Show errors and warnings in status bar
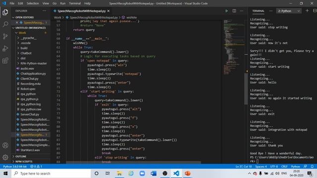317x178 pixels. pos(36,167)
